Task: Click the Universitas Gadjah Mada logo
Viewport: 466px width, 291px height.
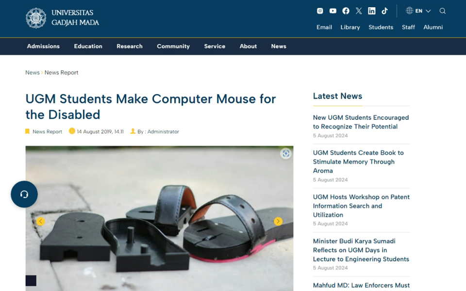Action: [63, 18]
